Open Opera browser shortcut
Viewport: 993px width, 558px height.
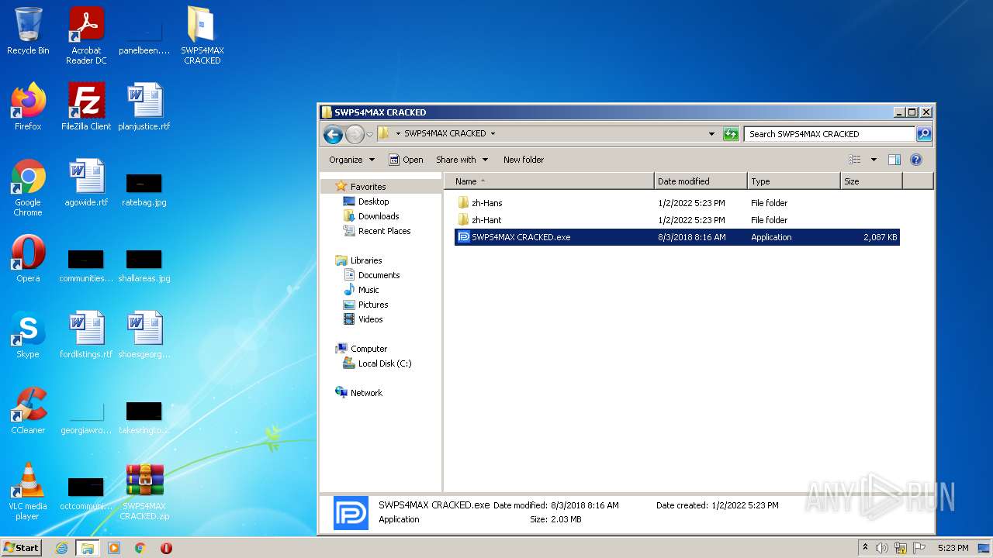pyautogui.click(x=28, y=259)
